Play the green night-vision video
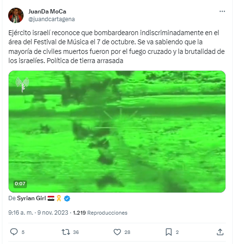Viewport: 236px width, 244px height. (117, 131)
